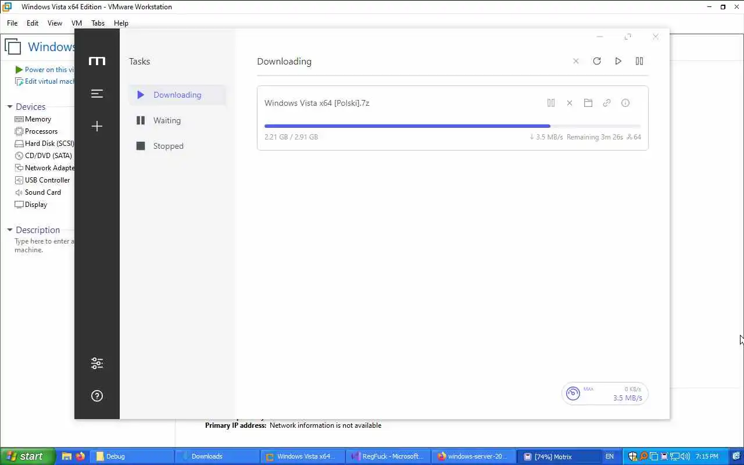Switch to RegFuck - Microsoft taskbar window
744x465 pixels.
(389, 456)
